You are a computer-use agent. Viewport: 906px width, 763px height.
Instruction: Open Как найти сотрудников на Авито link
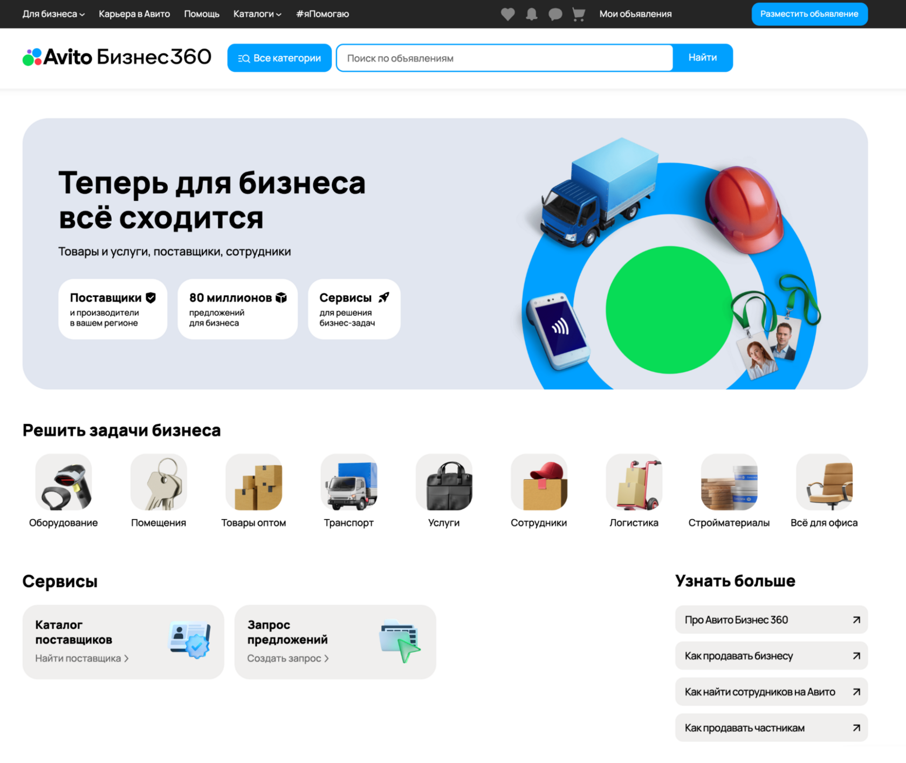point(771,692)
